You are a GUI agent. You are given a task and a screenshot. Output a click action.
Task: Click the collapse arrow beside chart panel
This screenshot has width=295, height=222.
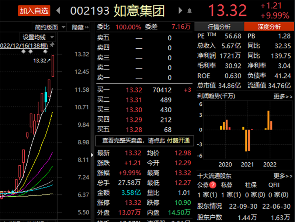click(92, 155)
